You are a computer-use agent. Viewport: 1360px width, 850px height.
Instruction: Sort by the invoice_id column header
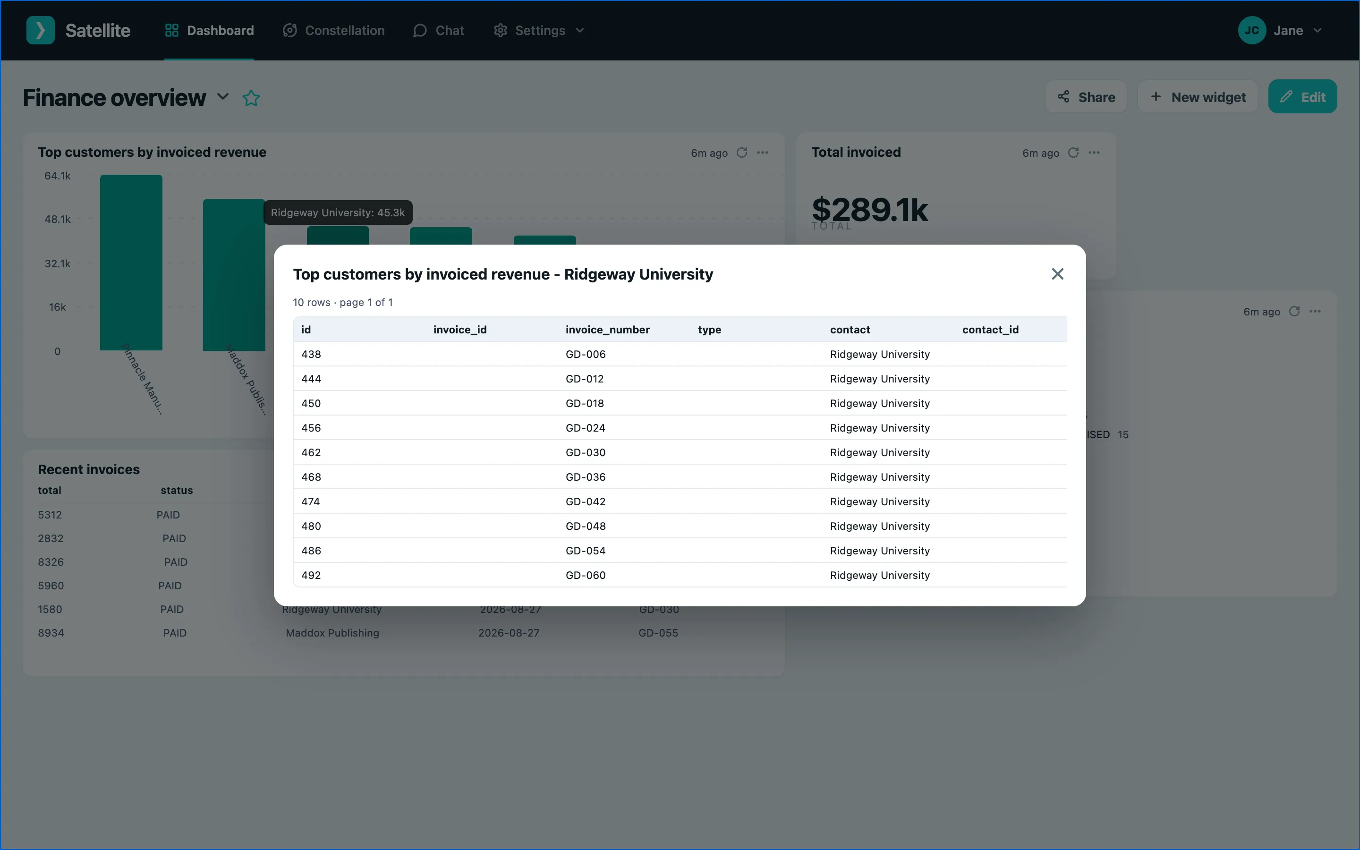[459, 330]
